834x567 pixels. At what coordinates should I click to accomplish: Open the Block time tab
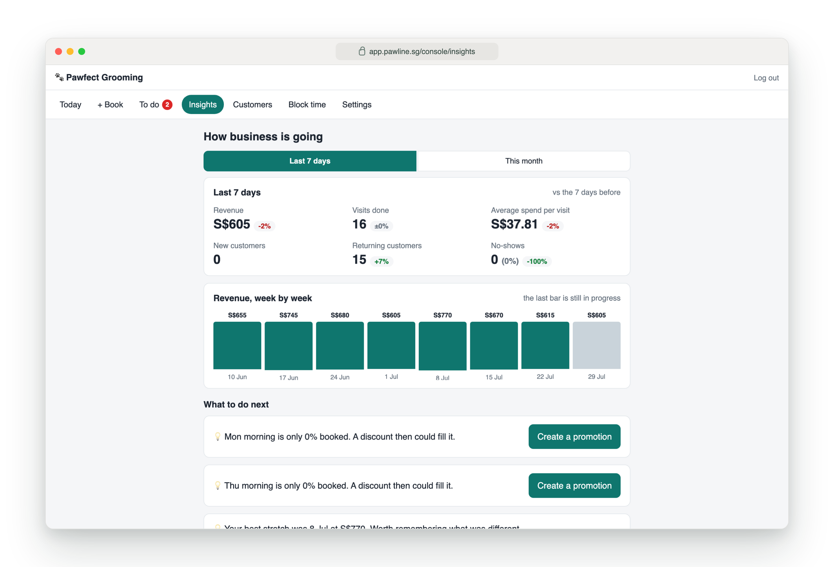tap(307, 104)
